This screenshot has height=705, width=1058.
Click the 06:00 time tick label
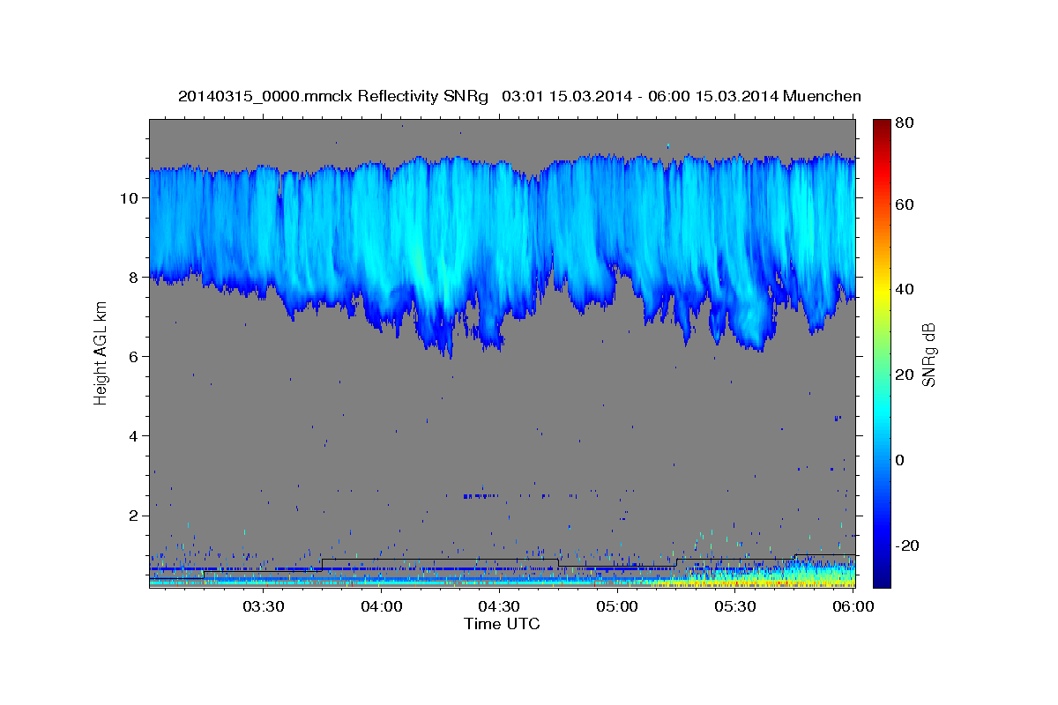(x=853, y=606)
